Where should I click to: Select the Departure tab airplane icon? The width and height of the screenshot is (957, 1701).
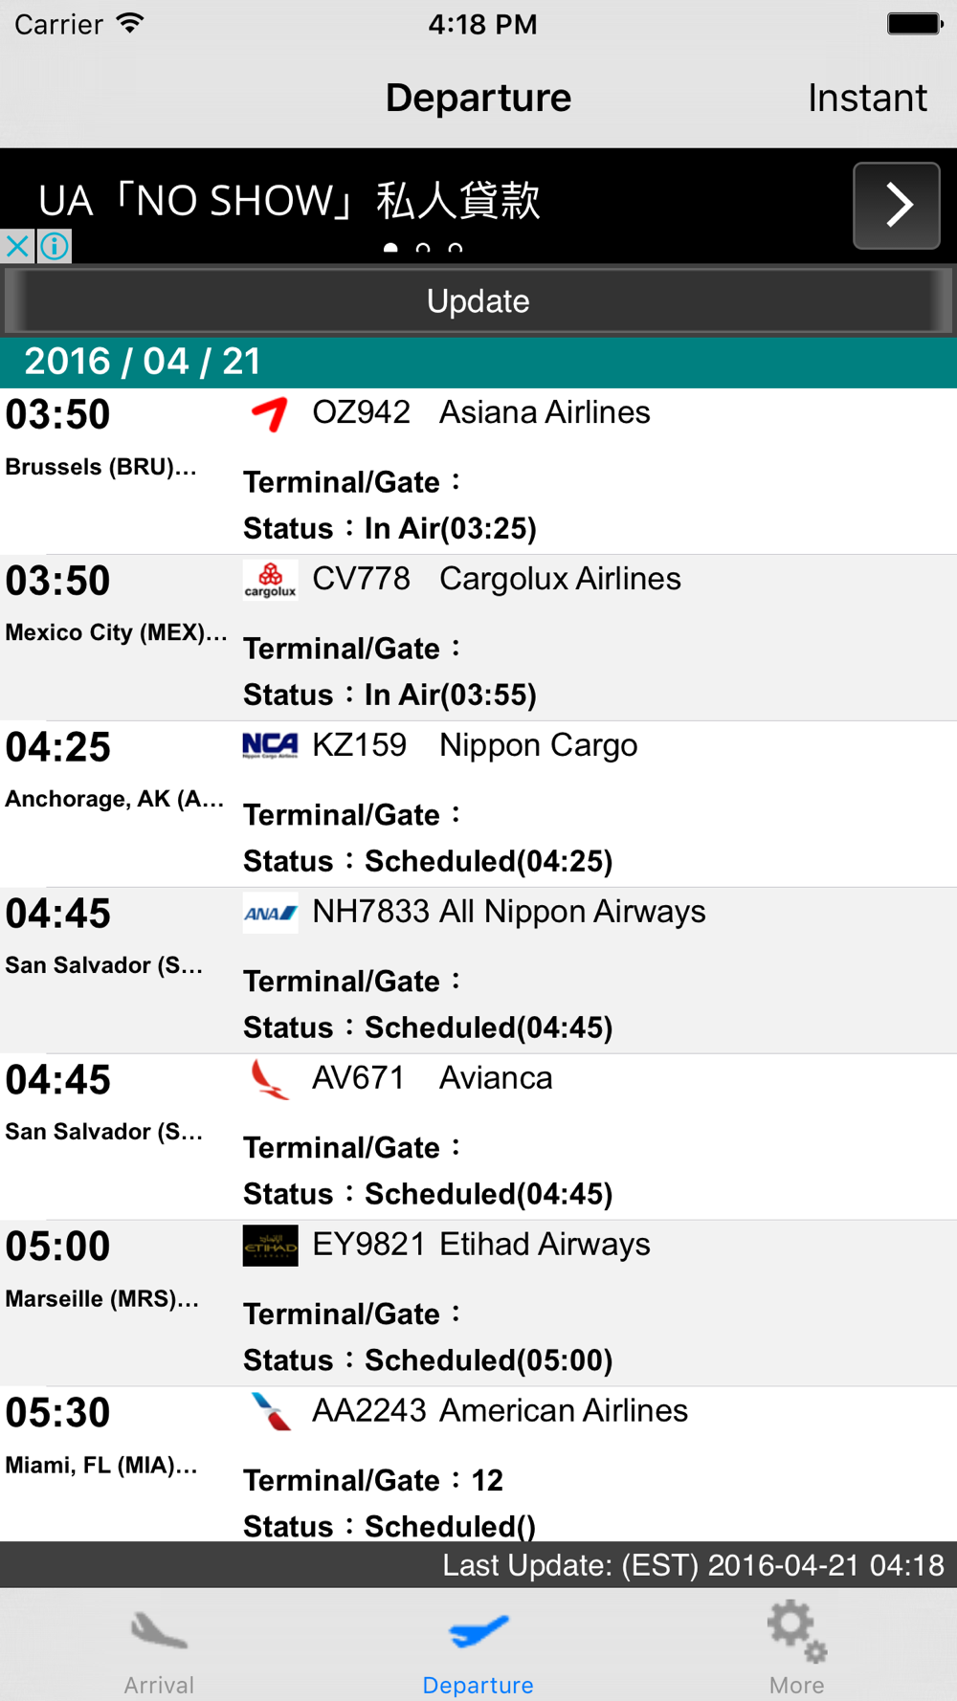(x=478, y=1630)
